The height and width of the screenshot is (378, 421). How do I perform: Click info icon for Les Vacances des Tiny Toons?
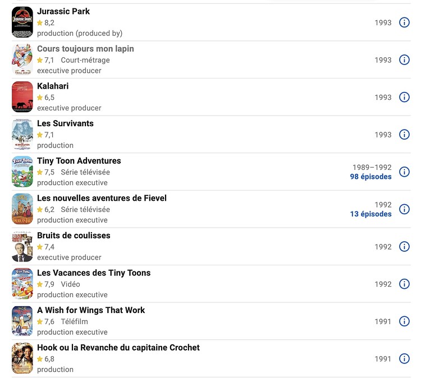point(404,284)
